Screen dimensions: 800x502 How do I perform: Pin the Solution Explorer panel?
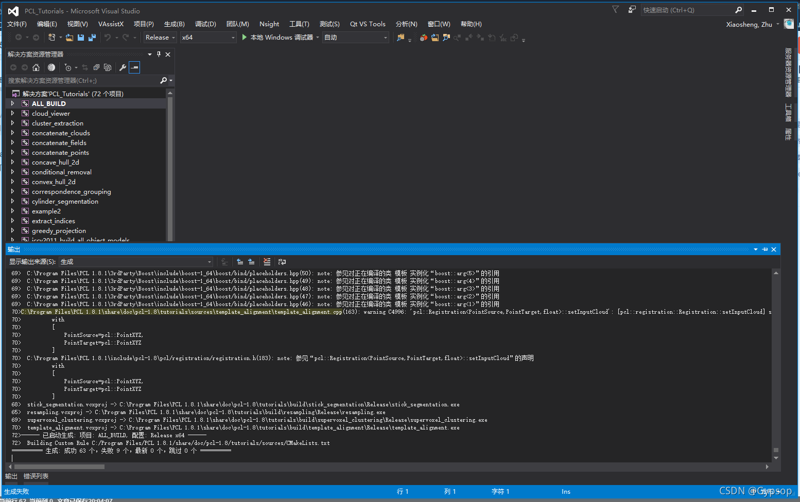pos(159,54)
